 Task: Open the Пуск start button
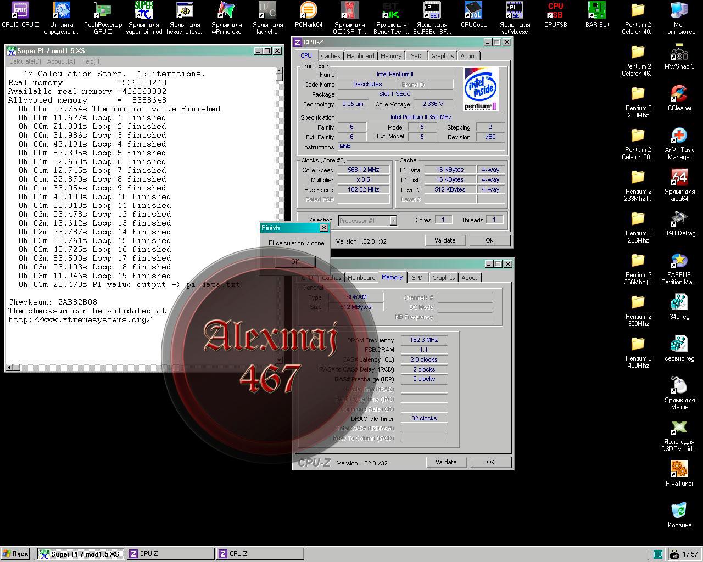(x=15, y=554)
